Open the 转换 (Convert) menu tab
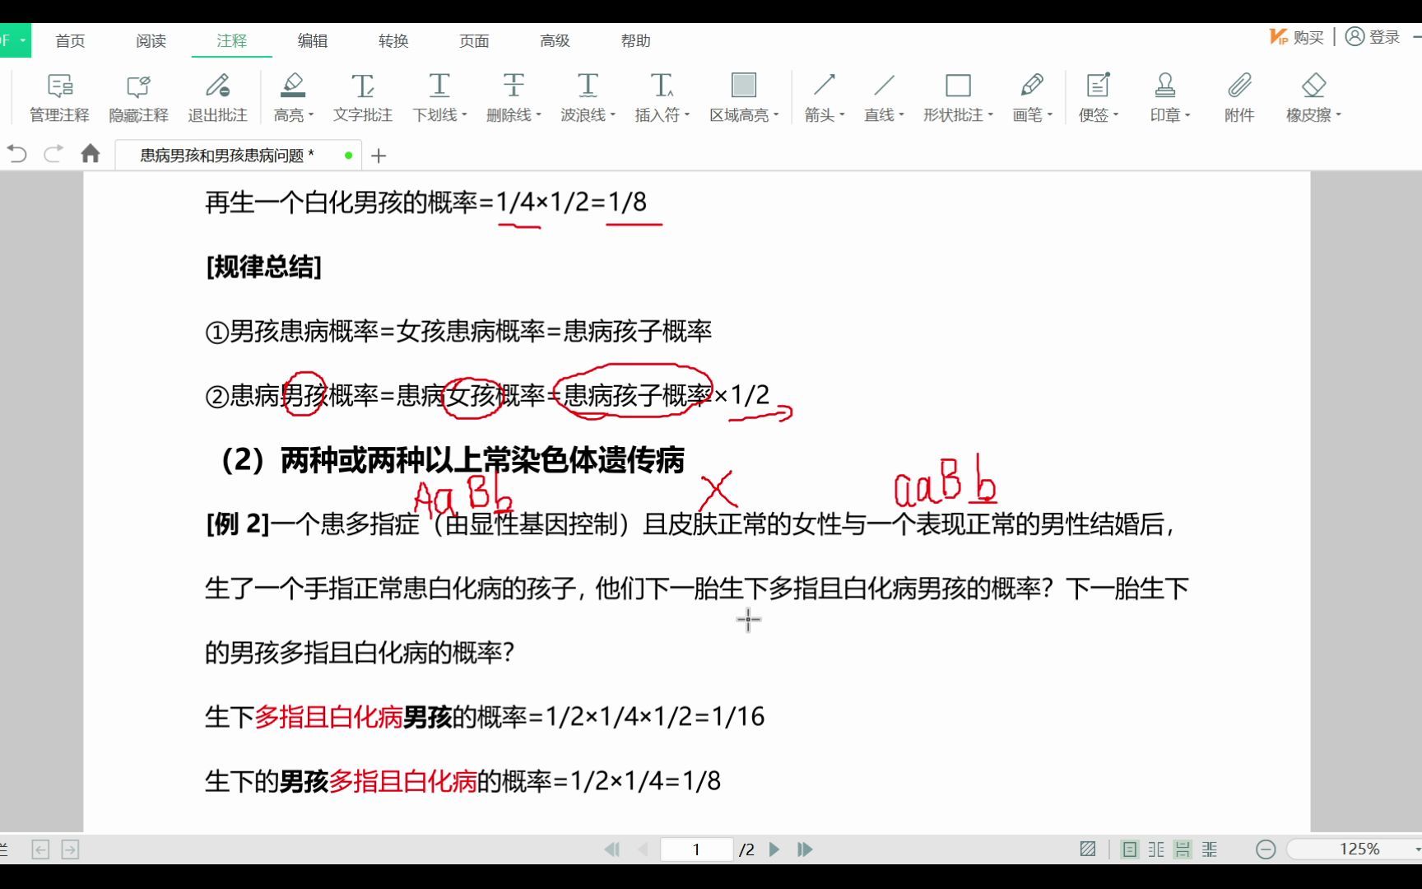1422x889 pixels. 393,40
